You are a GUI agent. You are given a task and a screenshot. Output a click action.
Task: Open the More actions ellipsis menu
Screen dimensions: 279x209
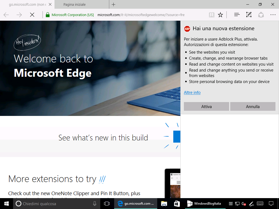coord(273,15)
